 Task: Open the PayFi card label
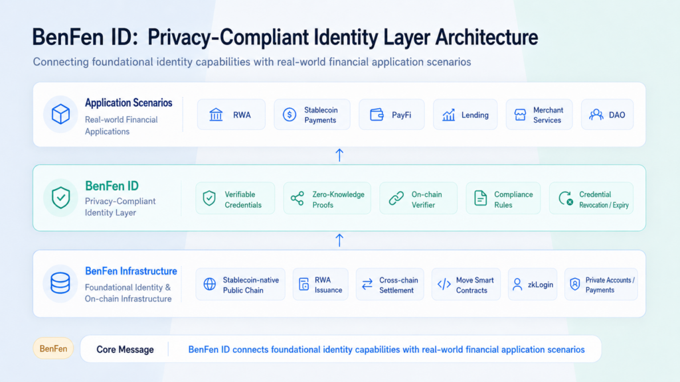click(x=401, y=115)
